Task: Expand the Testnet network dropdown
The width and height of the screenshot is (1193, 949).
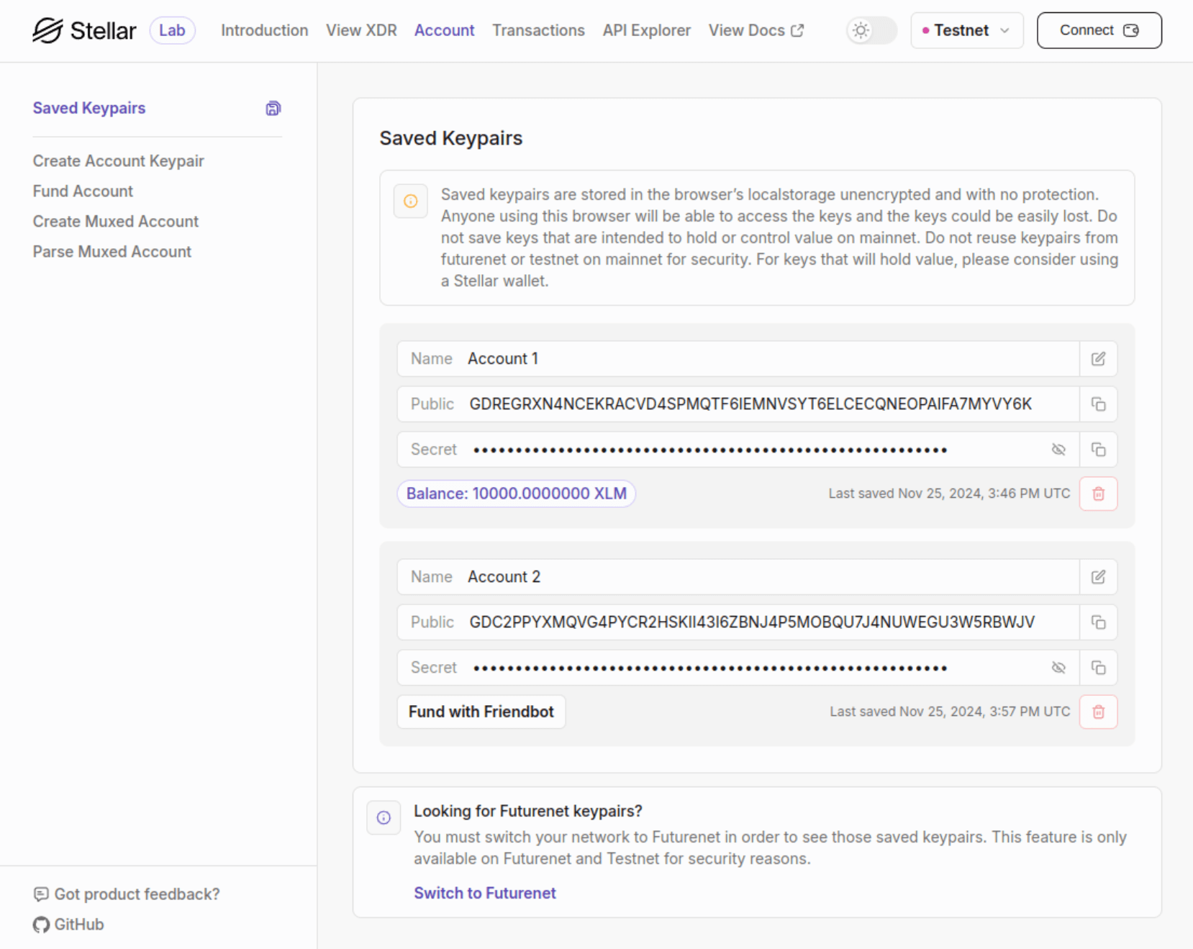Action: coord(966,30)
